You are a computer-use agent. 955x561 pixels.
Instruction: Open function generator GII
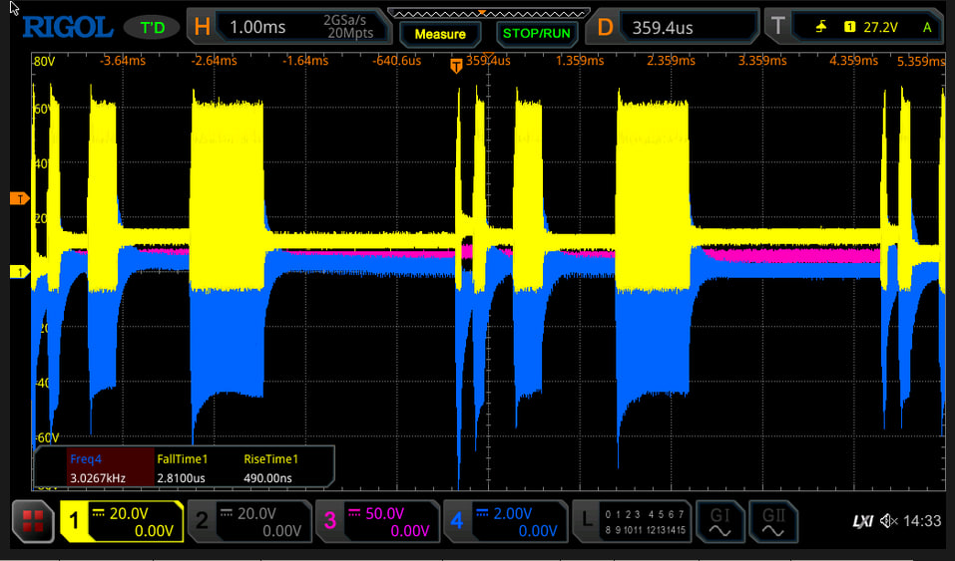773,521
